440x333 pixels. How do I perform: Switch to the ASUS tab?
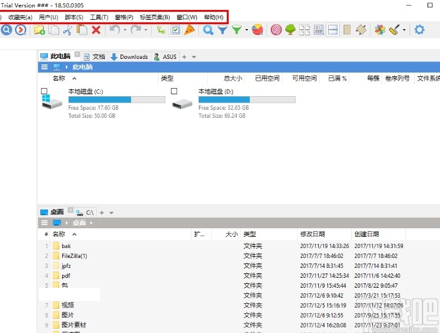coord(165,57)
